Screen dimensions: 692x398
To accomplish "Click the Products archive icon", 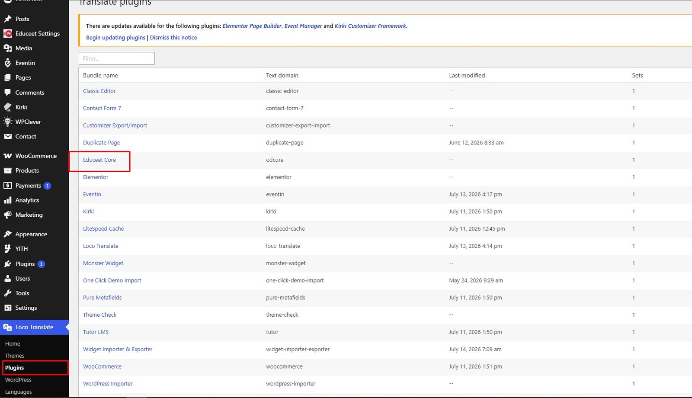I will (7, 171).
